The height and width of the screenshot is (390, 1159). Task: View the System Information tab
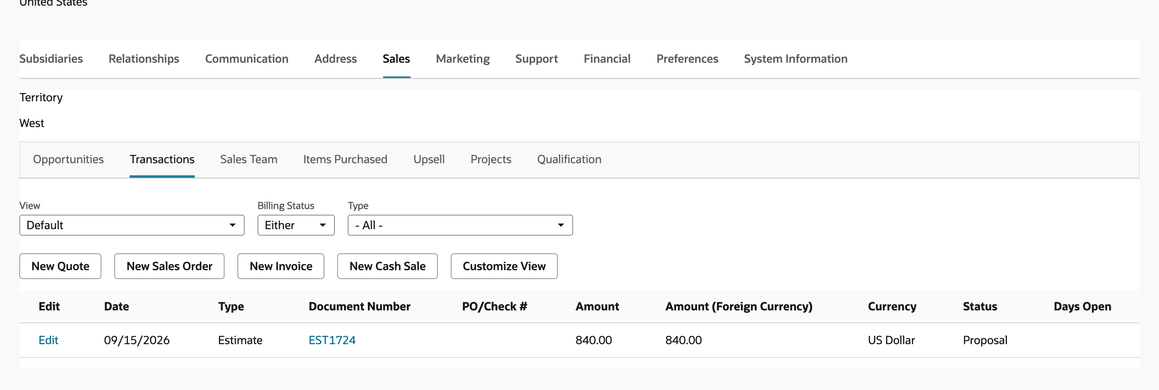[796, 59]
